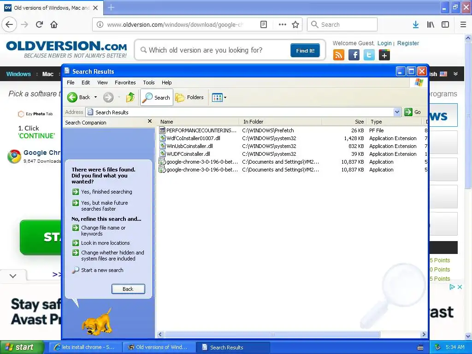Sort results by Name column
This screenshot has height=354, width=472.
point(198,122)
